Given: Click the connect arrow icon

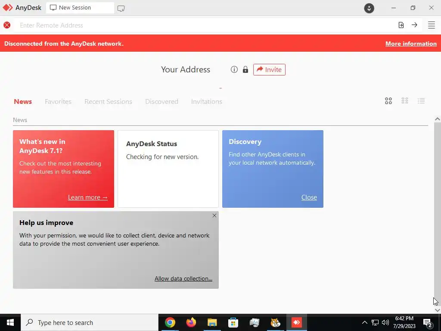Looking at the screenshot, I should point(414,25).
